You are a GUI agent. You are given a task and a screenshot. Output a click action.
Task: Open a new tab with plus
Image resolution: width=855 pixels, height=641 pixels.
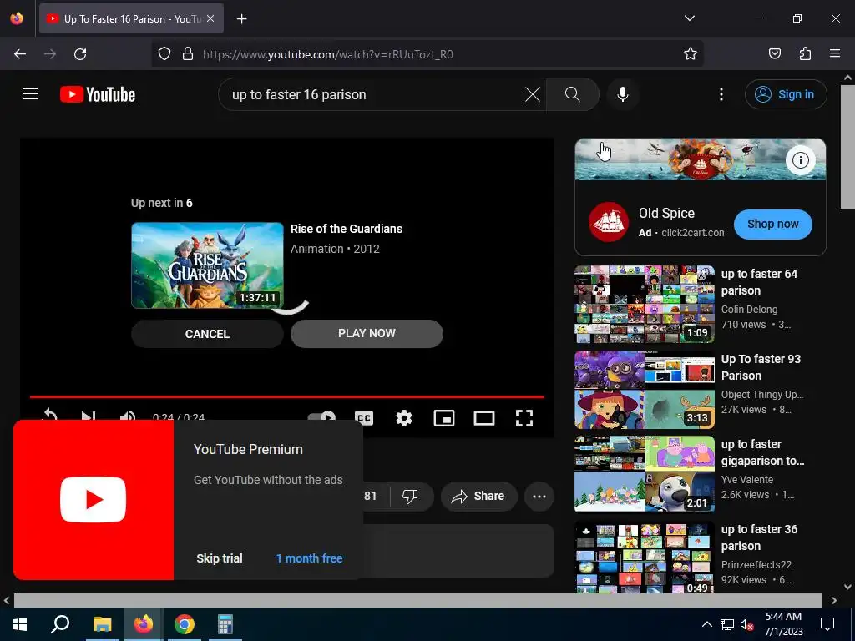click(x=242, y=19)
